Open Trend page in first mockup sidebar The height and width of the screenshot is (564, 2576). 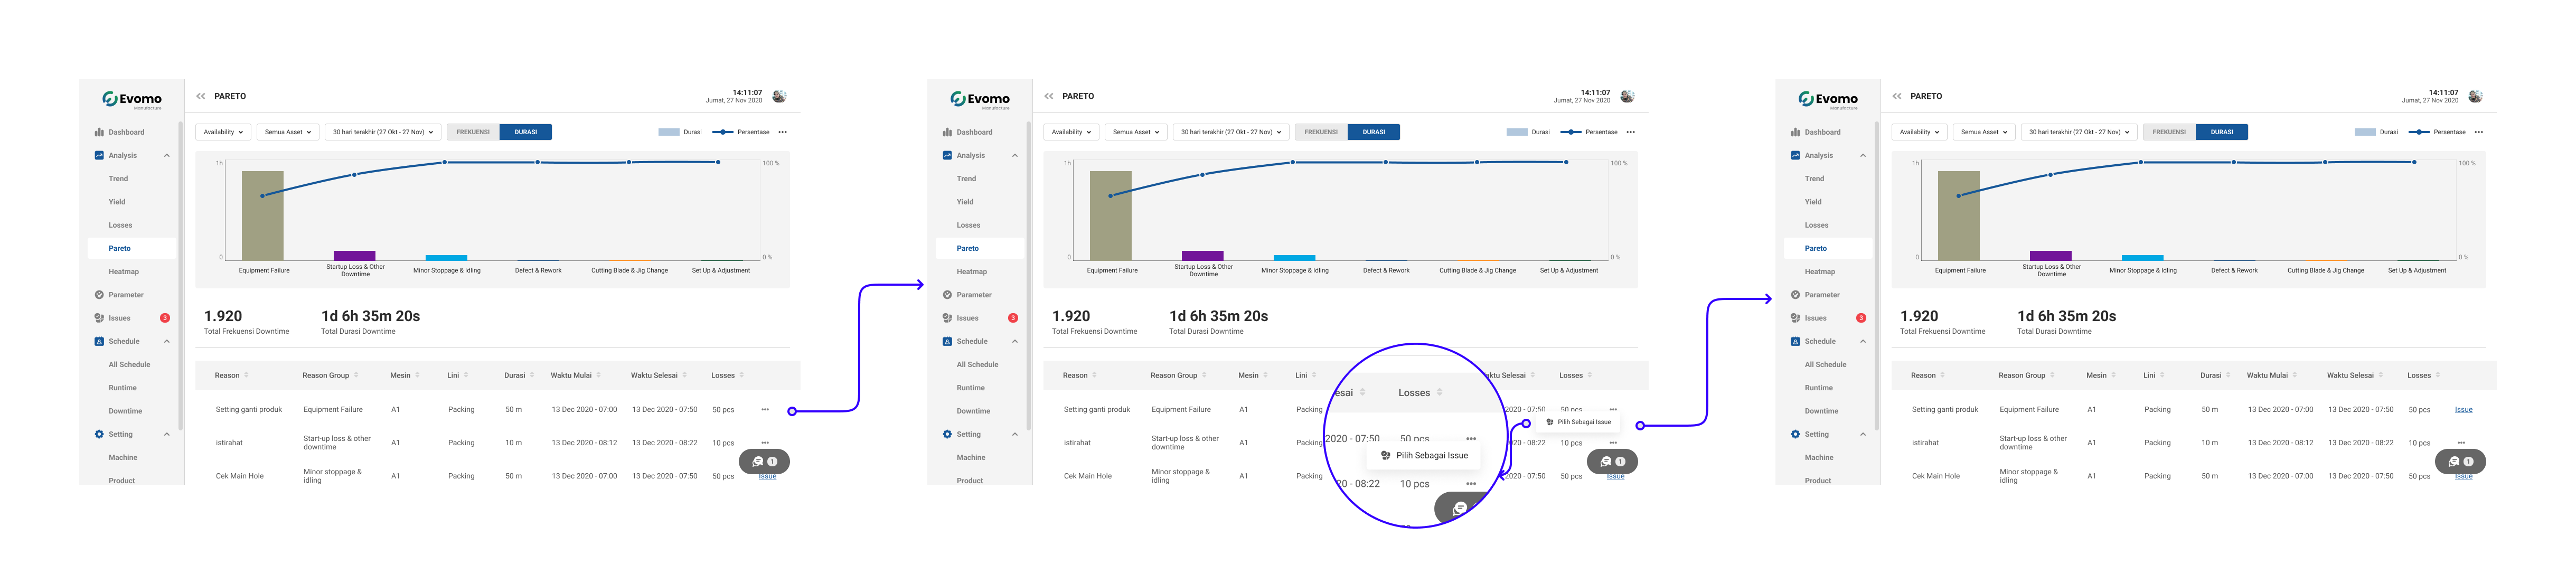[x=118, y=179]
